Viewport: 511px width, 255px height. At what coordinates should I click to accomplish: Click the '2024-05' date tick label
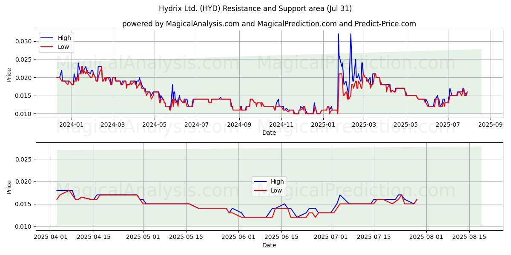click(x=154, y=125)
